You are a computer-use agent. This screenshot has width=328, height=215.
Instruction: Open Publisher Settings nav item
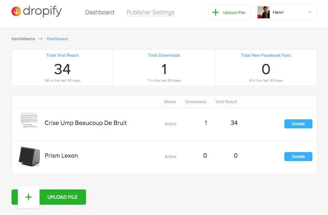pos(150,12)
